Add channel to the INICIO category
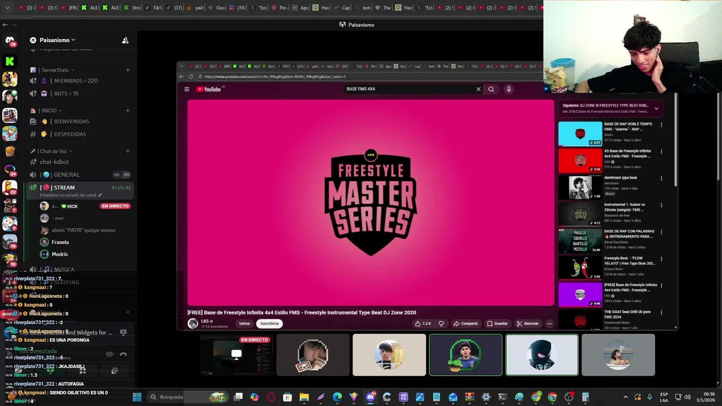The image size is (722, 406). click(x=128, y=111)
